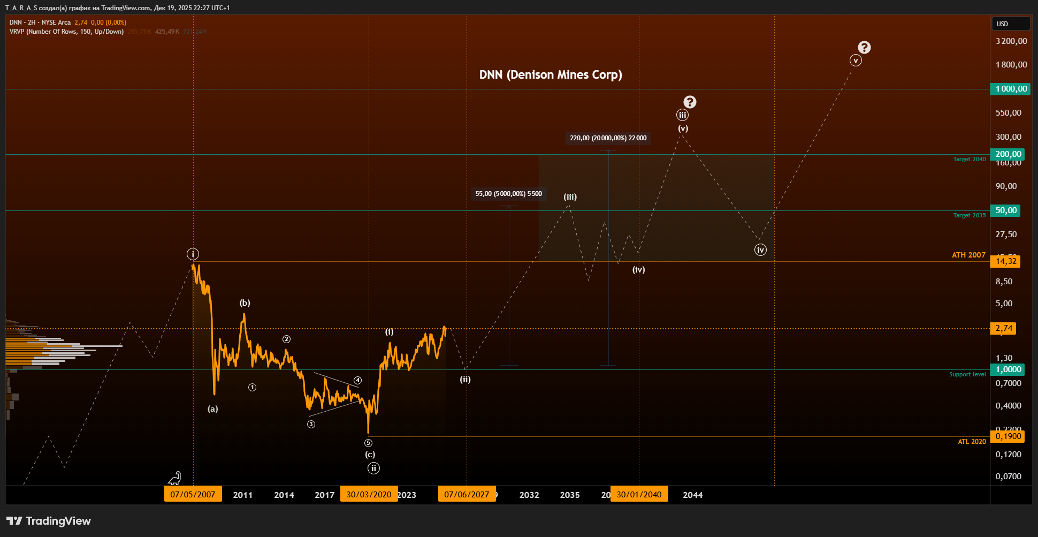Click the 55,00 (5 000,00%) measurement label
Viewport: 1038px width, 537px height.
point(508,194)
